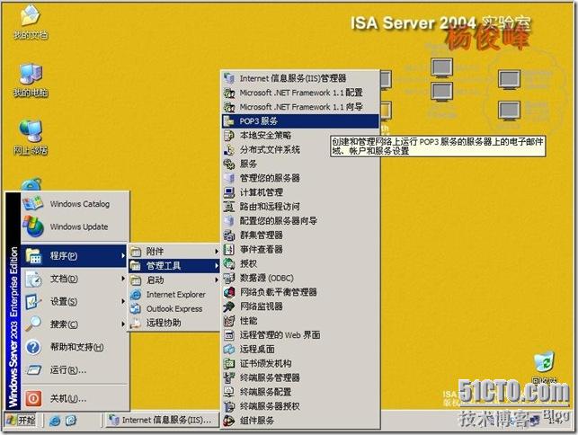This screenshot has height=435, width=578.
Task: Open 本地安全策略 from the menu
Action: (x=300, y=136)
